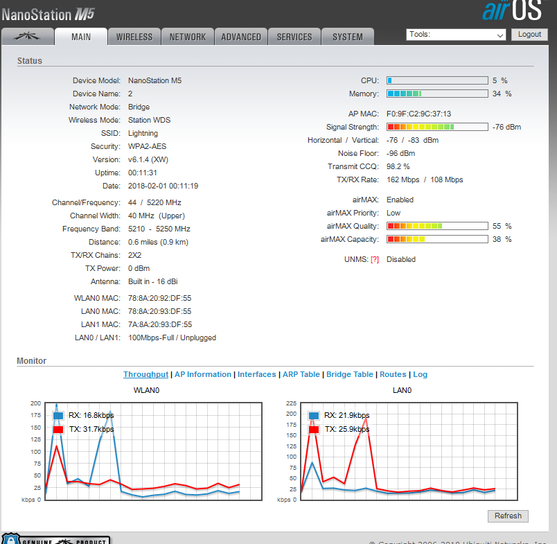The width and height of the screenshot is (557, 544).
Task: Click the Uptime value 00:11:31
Action: pyautogui.click(x=143, y=173)
